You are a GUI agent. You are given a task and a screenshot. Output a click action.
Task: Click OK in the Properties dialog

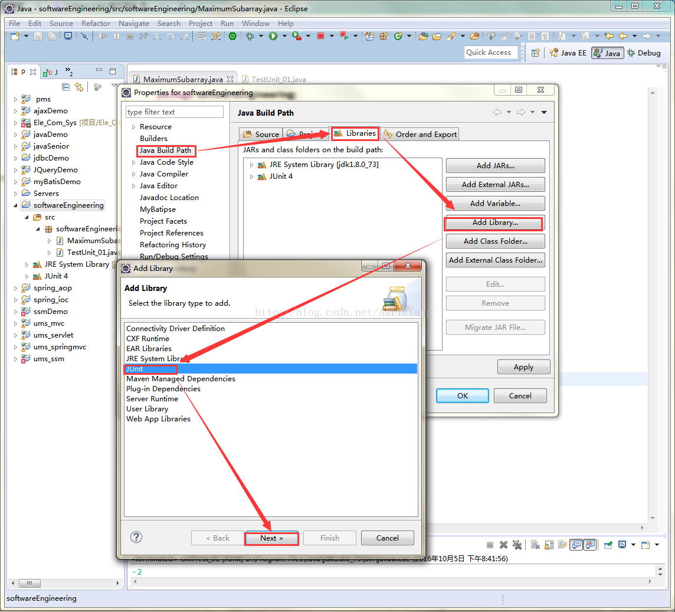463,396
